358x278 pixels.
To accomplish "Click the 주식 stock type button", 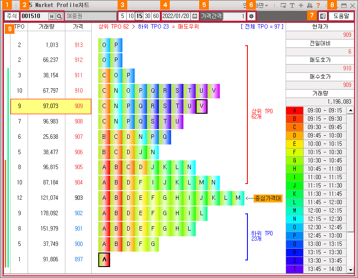I will click(x=12, y=16).
